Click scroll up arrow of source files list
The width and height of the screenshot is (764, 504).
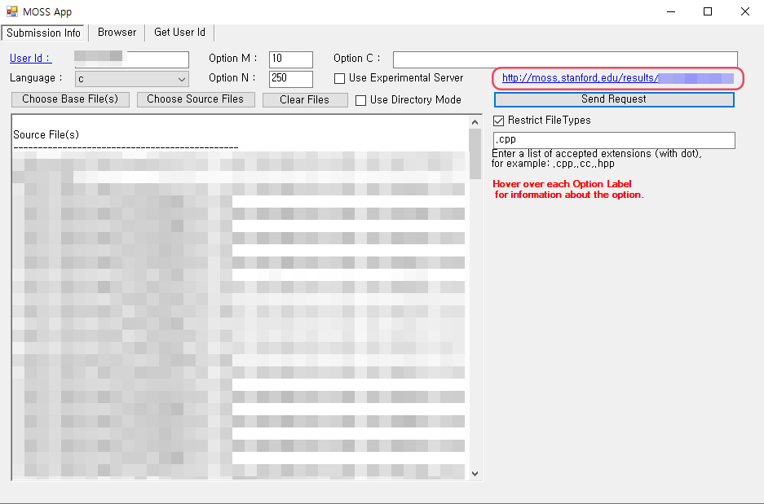click(x=475, y=122)
